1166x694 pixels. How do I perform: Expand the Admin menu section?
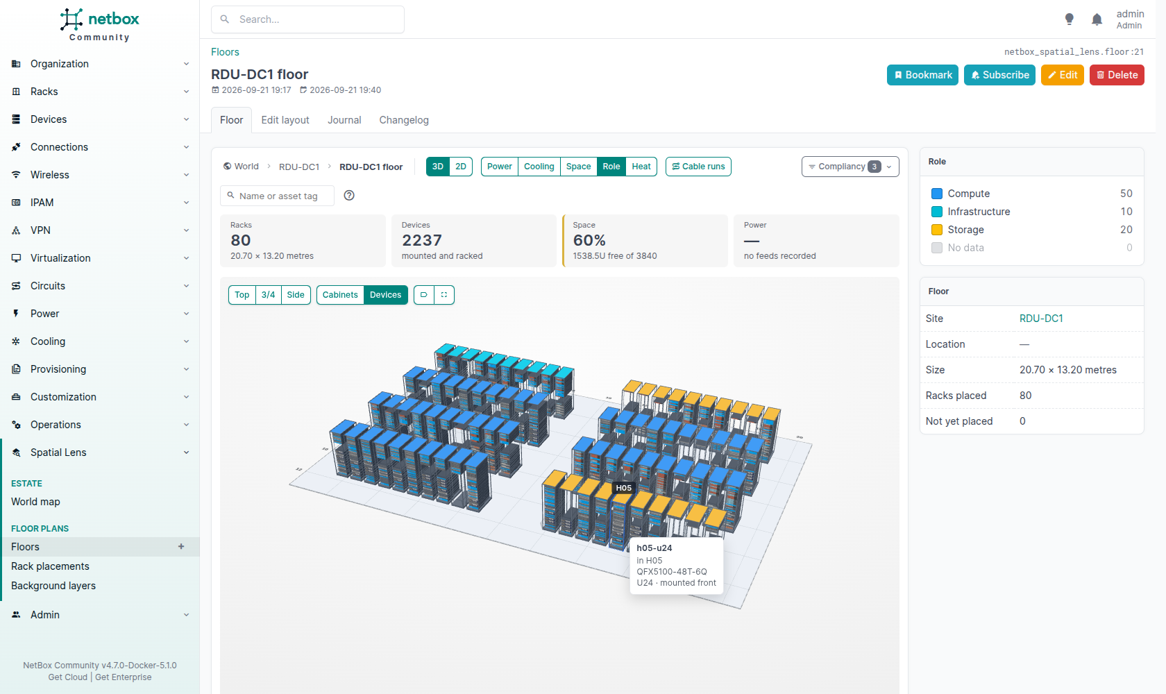pos(100,615)
